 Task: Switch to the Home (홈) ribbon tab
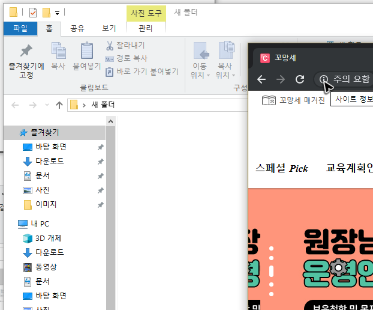[x=49, y=29]
